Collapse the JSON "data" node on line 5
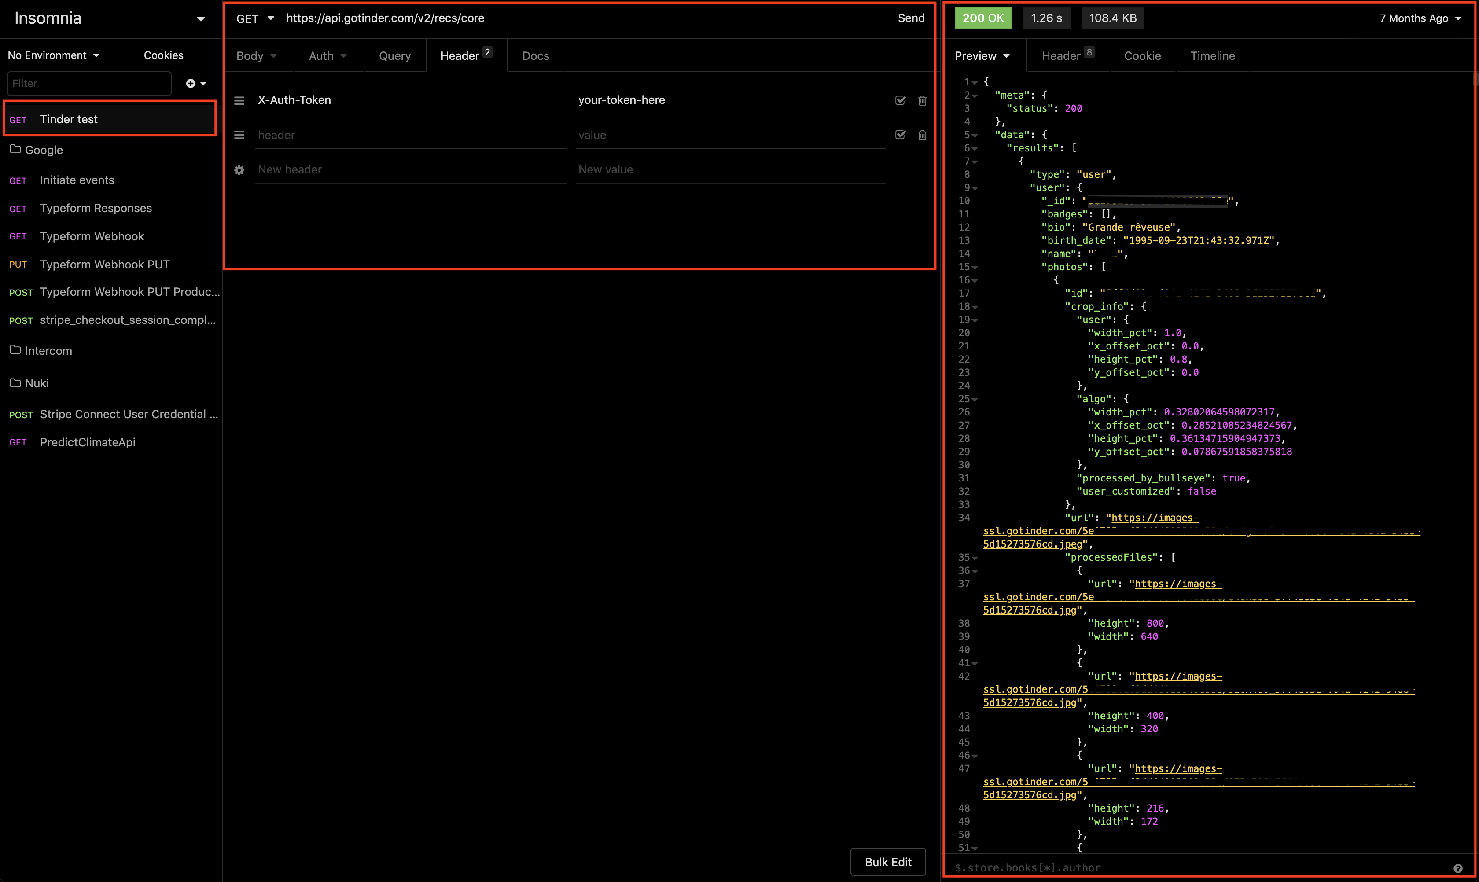 [x=975, y=136]
